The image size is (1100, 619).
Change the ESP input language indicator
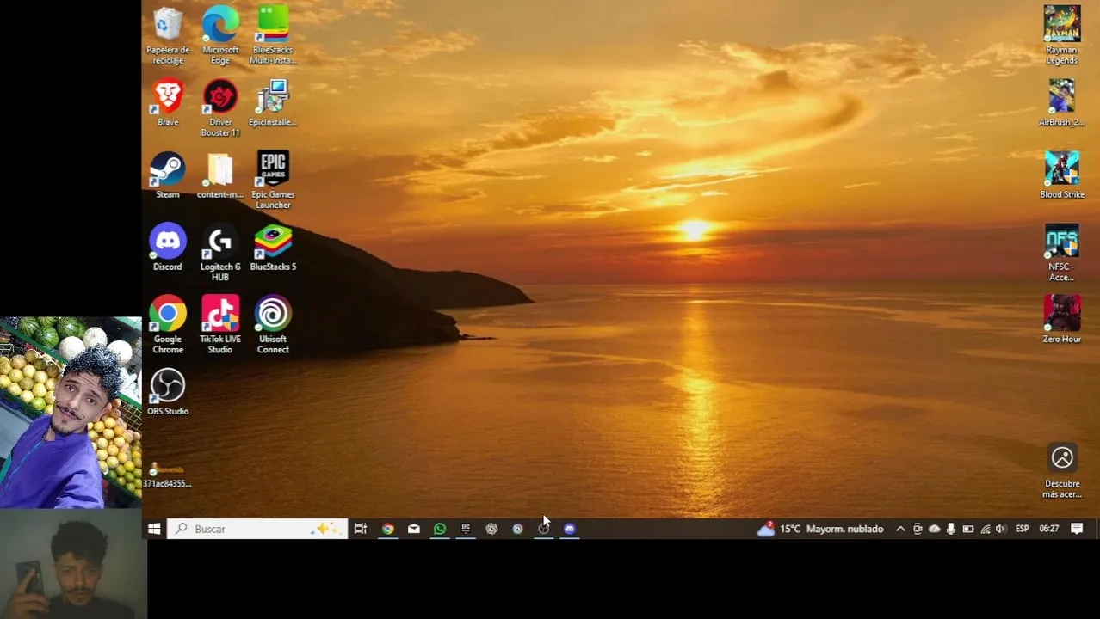tap(1022, 529)
